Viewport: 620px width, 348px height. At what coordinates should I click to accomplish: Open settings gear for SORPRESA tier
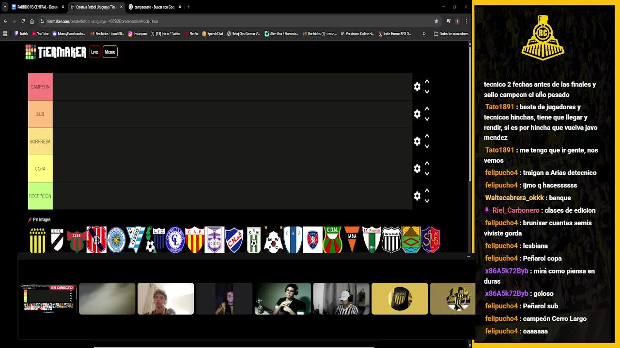(417, 141)
